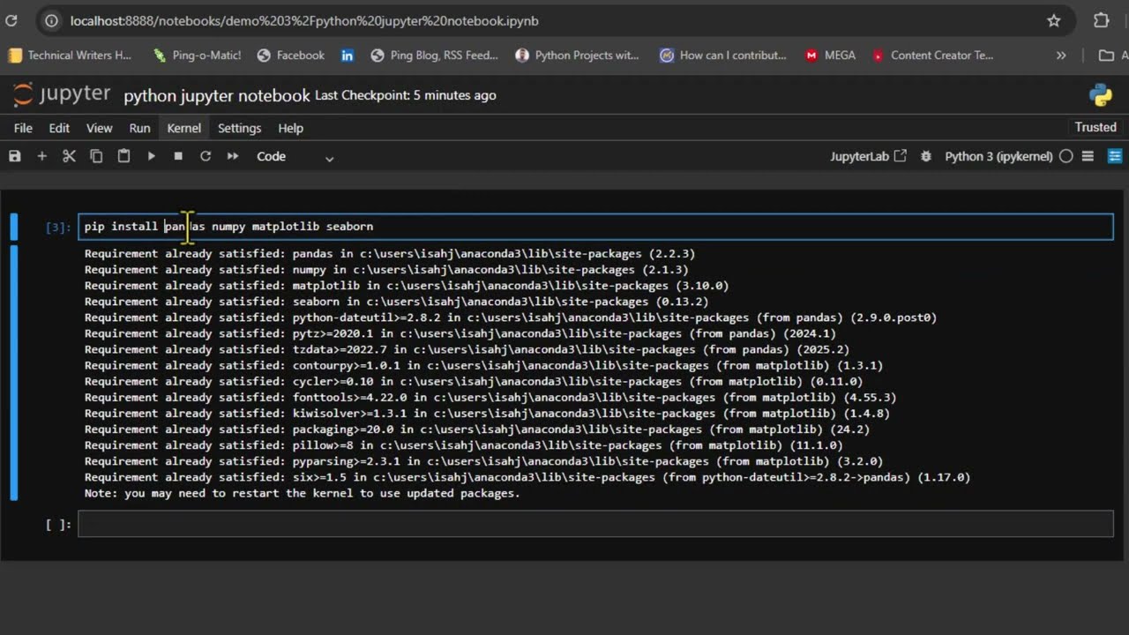The height and width of the screenshot is (635, 1129).
Task: Open the table of contents lines icon
Action: tap(1088, 156)
